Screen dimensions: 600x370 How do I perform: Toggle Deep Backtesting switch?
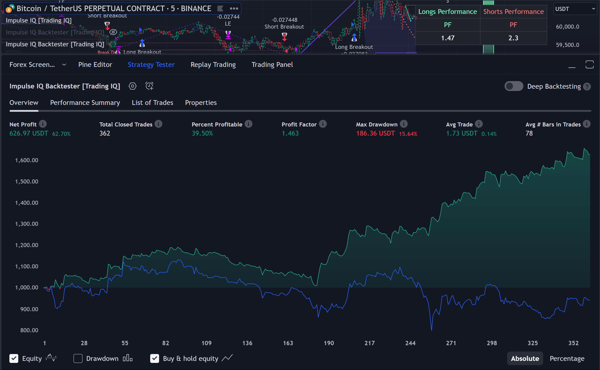(x=514, y=86)
